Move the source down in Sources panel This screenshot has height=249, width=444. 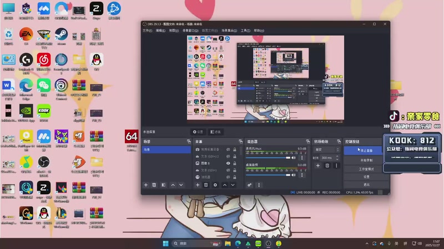233,185
